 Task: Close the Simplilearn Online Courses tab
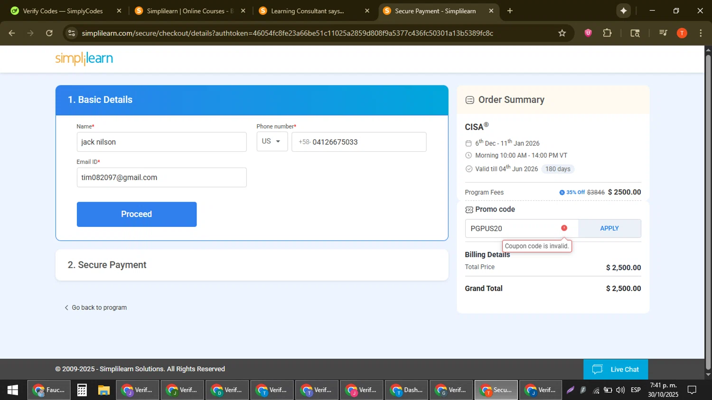tap(243, 10)
